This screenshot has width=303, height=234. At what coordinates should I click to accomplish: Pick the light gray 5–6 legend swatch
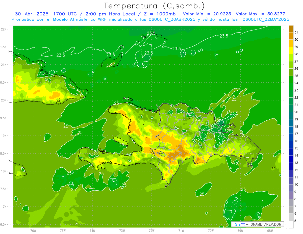coord(291,217)
